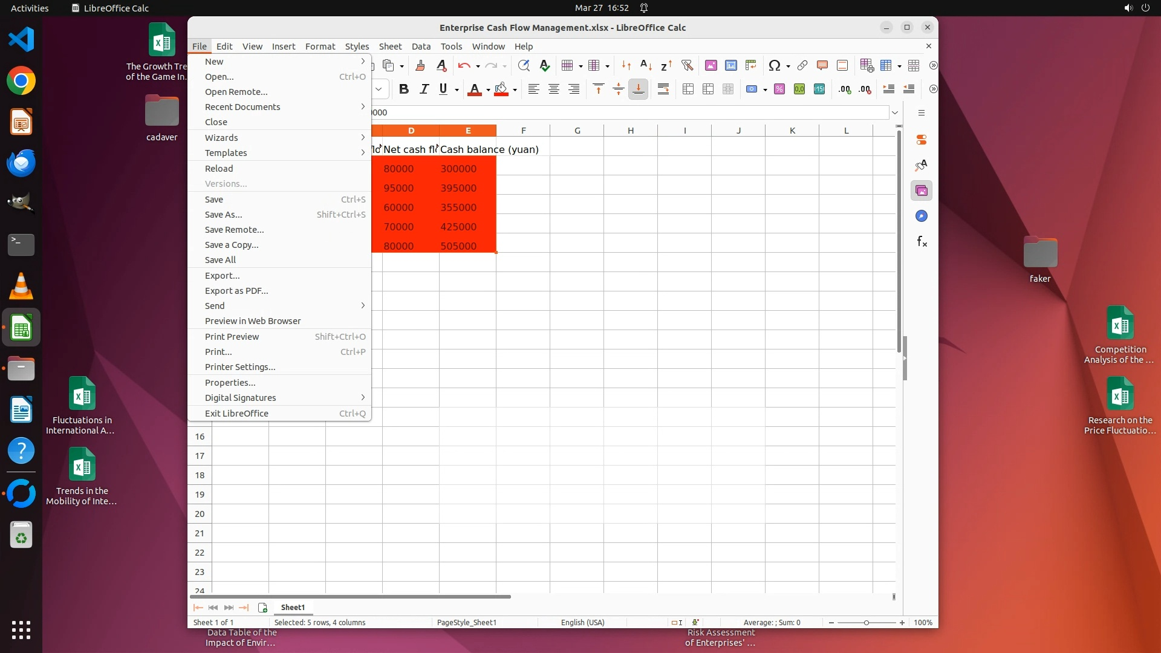Open the Functions sidebar panel
Screen dimensions: 1161x653
tap(922, 242)
